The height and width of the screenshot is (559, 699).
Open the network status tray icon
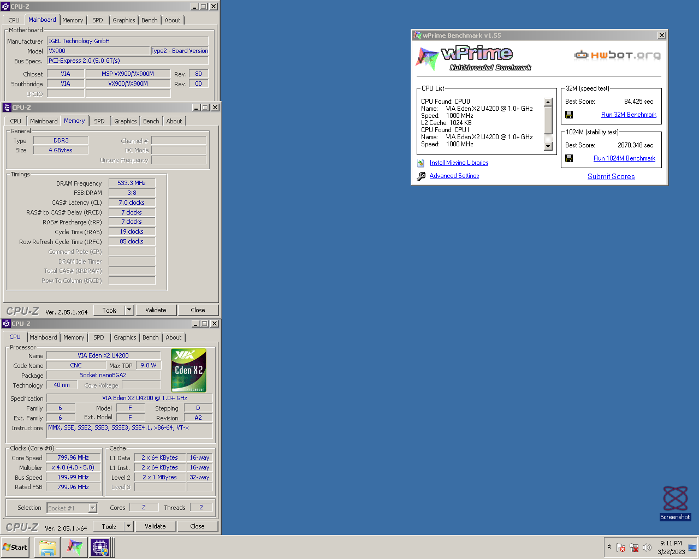click(634, 548)
